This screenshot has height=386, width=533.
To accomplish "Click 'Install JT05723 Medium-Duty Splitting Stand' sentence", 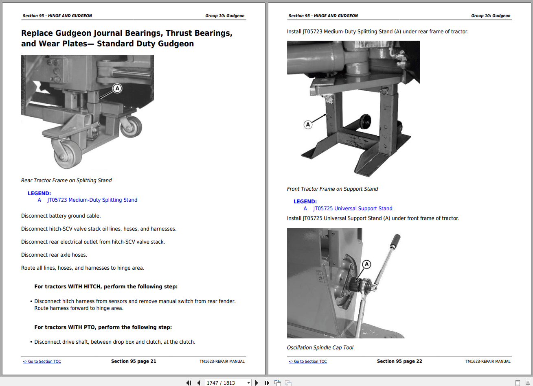I will pos(378,31).
